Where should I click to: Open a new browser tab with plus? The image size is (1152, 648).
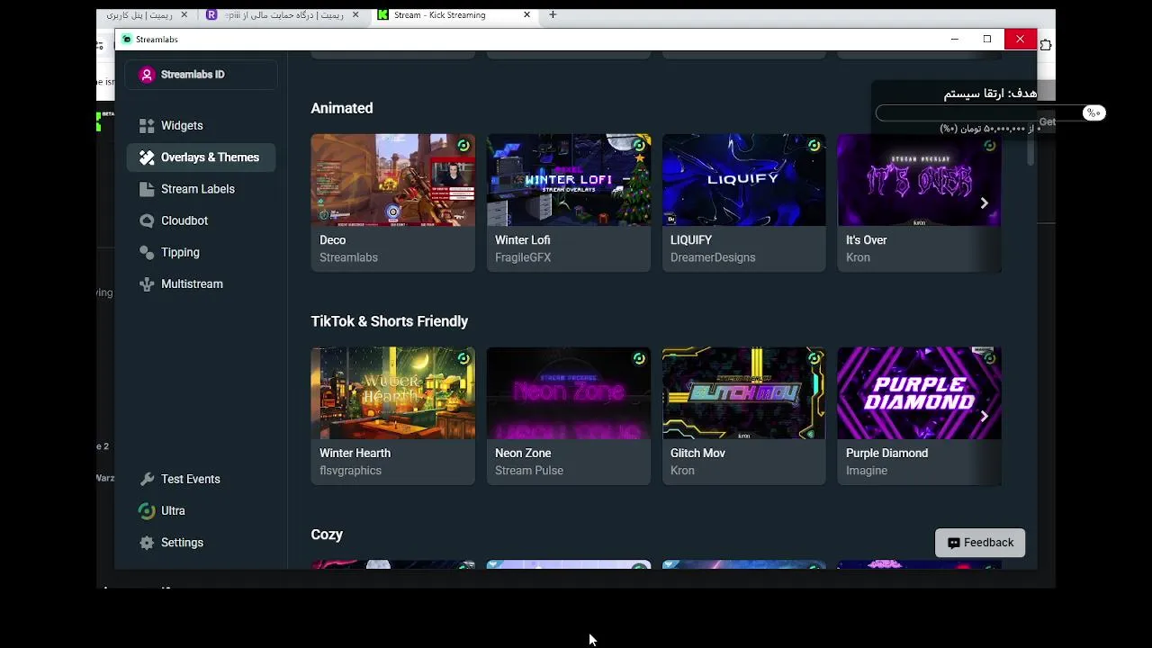[553, 14]
